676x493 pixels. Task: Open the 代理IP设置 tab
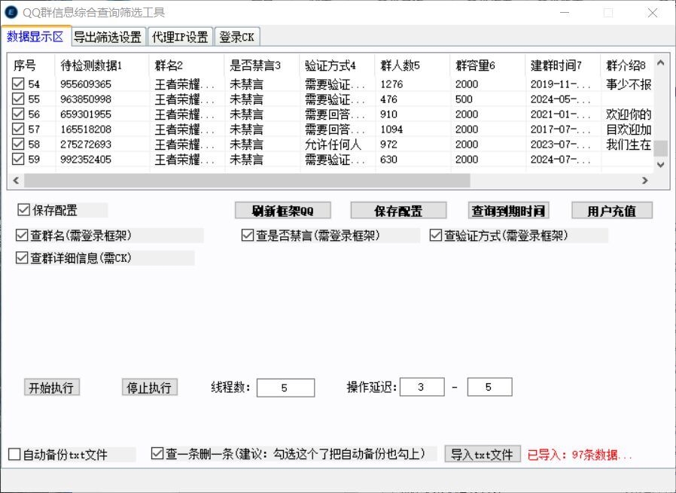[x=180, y=38]
